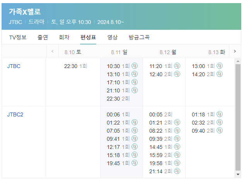Click the rerun icon beside 13:00 1회
The height and width of the screenshot is (181, 244).
coord(220,66)
